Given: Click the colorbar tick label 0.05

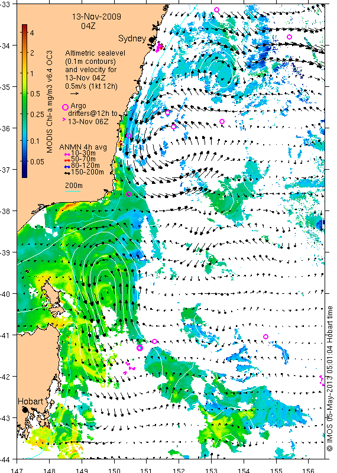Looking at the screenshot, I should coord(37,161).
